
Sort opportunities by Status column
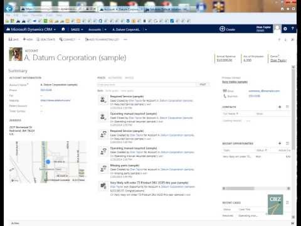pos(261,150)
